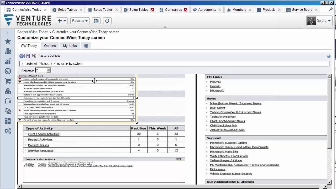336x189 pixels.
Task: Open System settings via the gears icon
Action: point(8,131)
